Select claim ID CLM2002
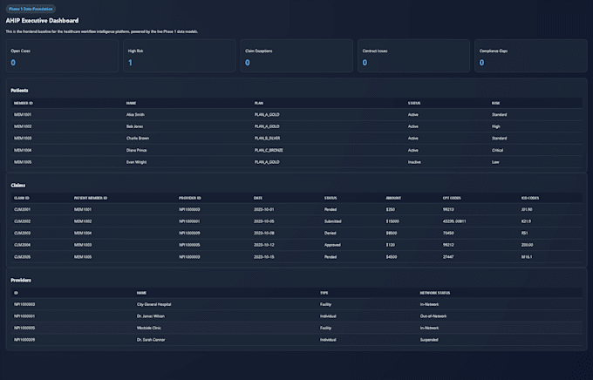 (23, 221)
